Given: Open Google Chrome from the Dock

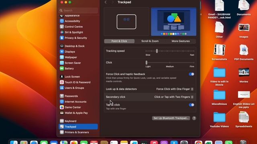Looking at the screenshot, I should [x=198, y=142].
